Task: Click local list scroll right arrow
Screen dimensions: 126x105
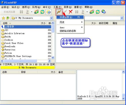Action: tap(50, 61)
